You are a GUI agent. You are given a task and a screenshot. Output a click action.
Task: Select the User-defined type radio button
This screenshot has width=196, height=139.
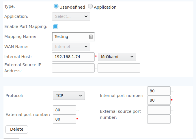(x=56, y=6)
